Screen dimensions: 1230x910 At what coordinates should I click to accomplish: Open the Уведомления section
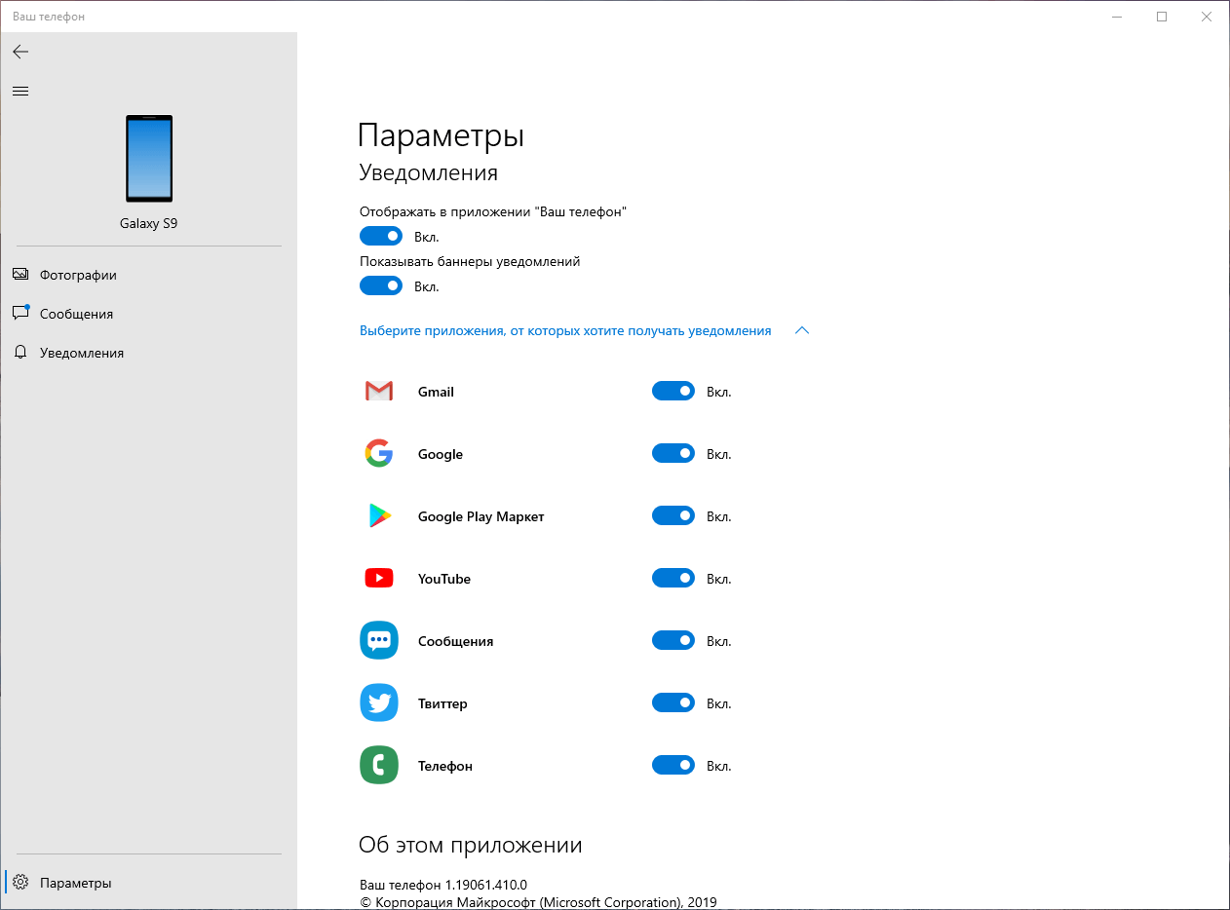coord(82,353)
